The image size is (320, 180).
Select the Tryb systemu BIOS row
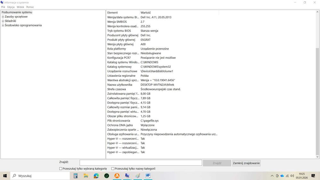tap(163, 31)
